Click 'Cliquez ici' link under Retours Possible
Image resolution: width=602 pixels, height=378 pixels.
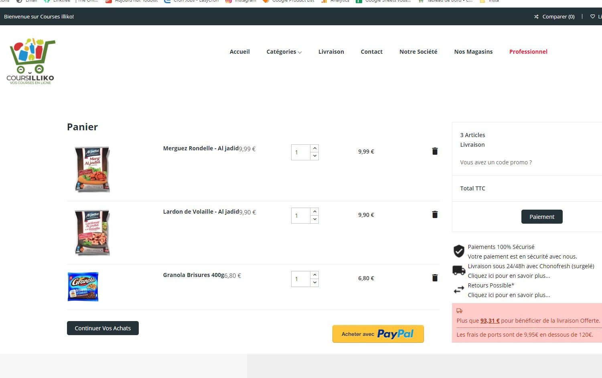pos(509,295)
